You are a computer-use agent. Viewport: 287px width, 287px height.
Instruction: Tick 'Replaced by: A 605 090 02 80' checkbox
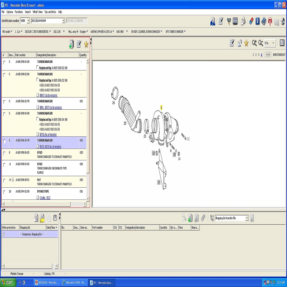(38, 67)
